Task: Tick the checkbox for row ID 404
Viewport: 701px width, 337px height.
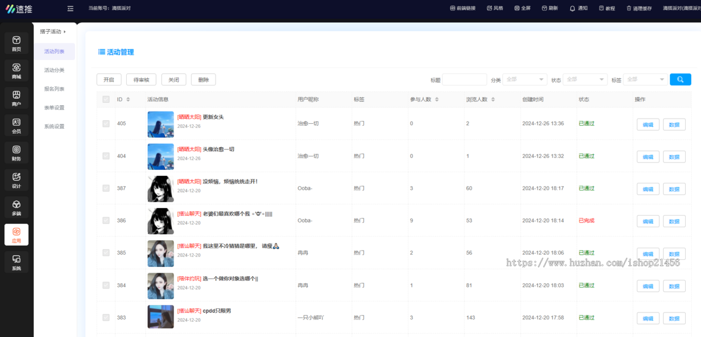Action: [106, 156]
